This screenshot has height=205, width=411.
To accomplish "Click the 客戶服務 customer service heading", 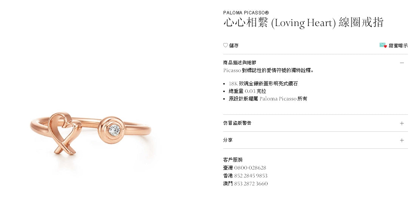I will pos(233,160).
